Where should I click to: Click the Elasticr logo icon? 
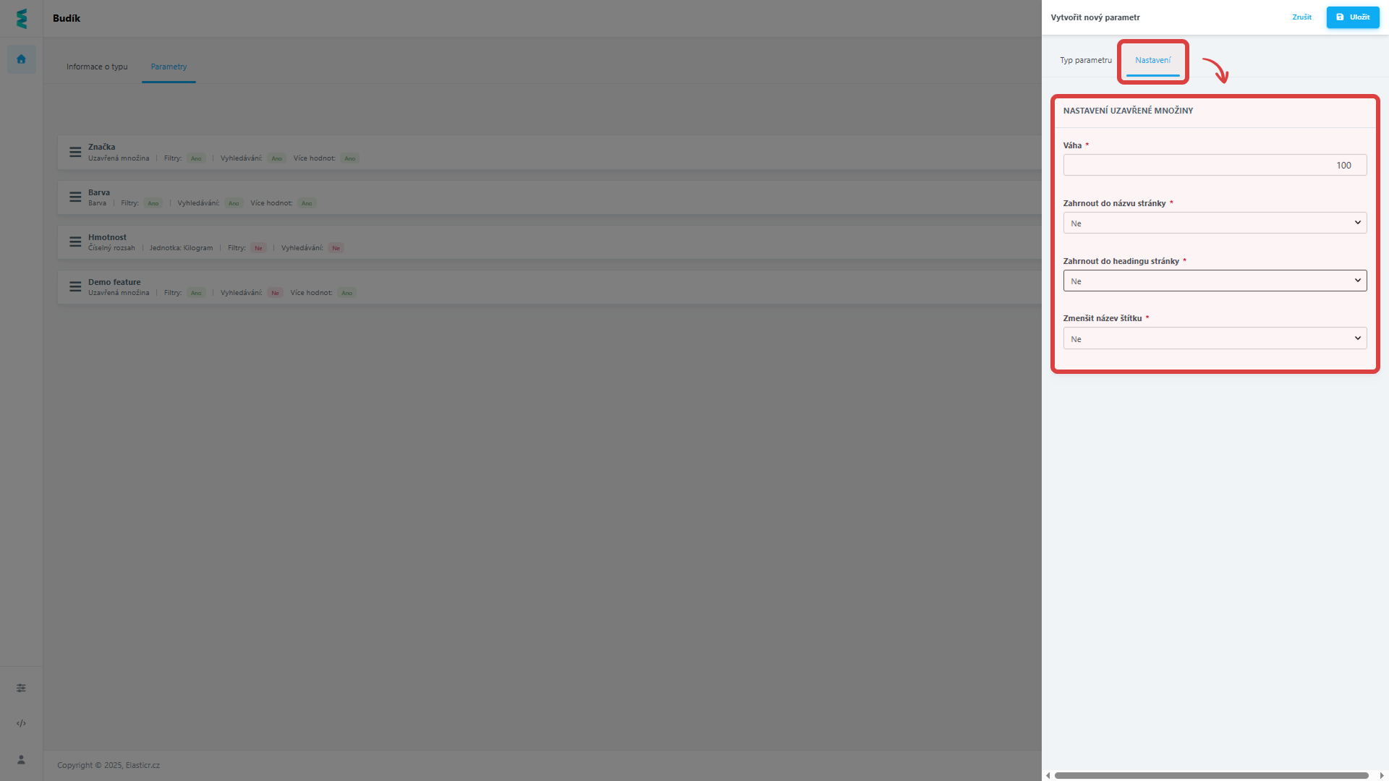pyautogui.click(x=21, y=18)
